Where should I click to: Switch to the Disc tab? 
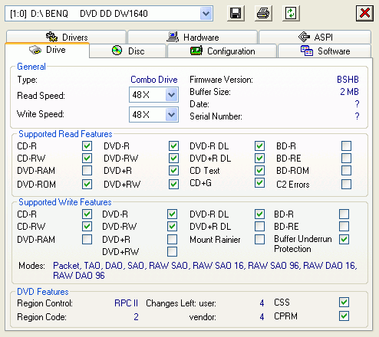tap(128, 51)
